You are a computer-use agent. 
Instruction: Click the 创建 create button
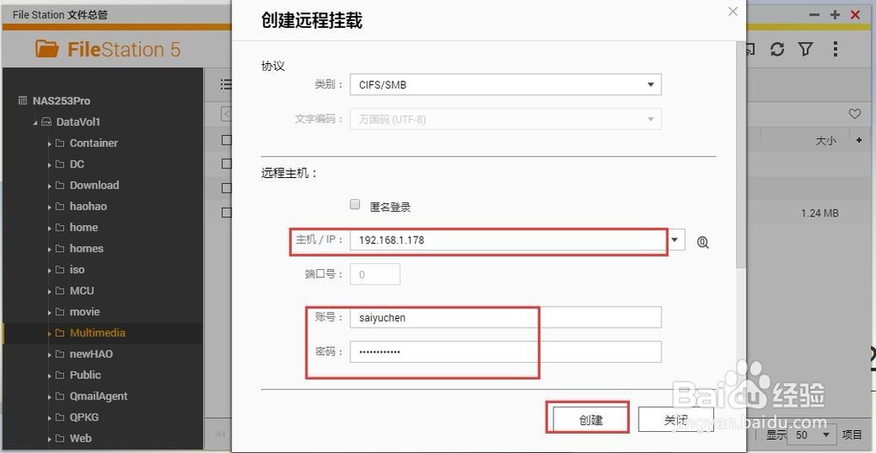click(590, 419)
